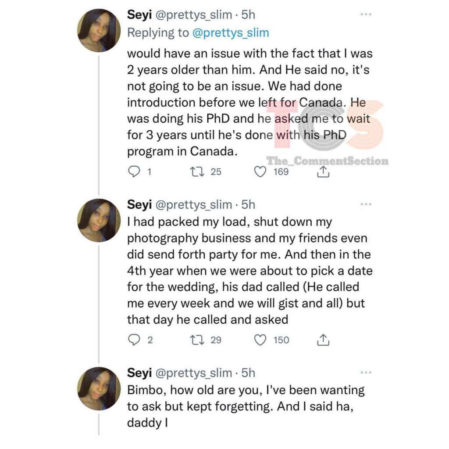
Task: Open the tweet starting with "Bimbo, how old"
Action: click(x=246, y=406)
